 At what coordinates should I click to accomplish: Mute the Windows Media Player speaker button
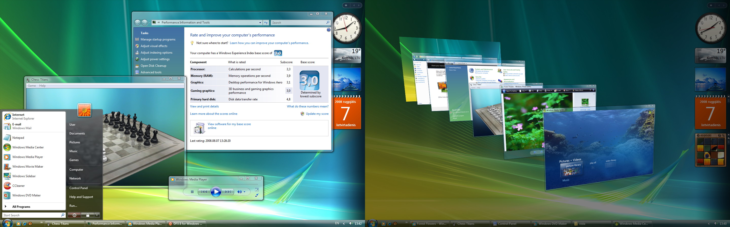click(239, 192)
